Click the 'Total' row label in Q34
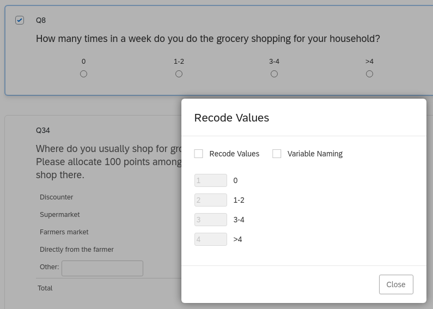Screen dimensions: 433x309 45,288
